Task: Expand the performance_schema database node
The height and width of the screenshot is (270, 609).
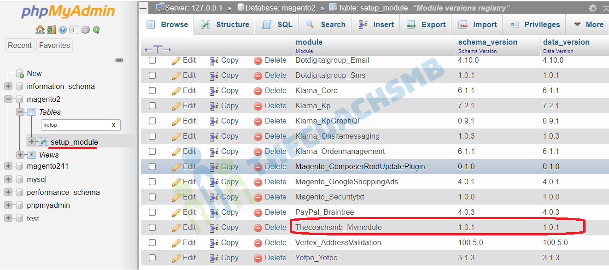Action: coord(8,192)
